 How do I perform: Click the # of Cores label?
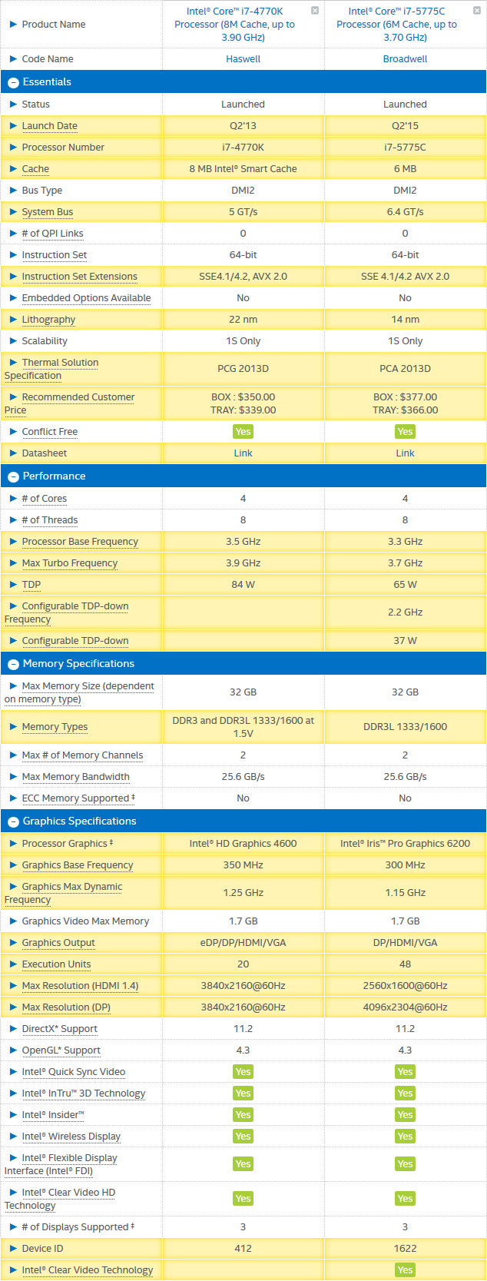44,499
